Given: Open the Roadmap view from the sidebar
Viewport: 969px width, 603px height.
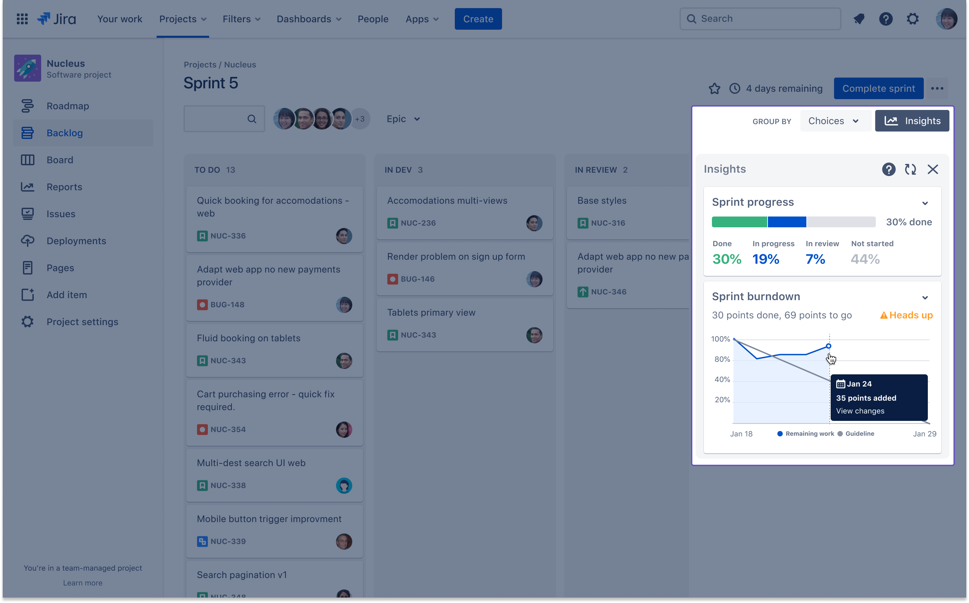Looking at the screenshot, I should click(x=67, y=106).
